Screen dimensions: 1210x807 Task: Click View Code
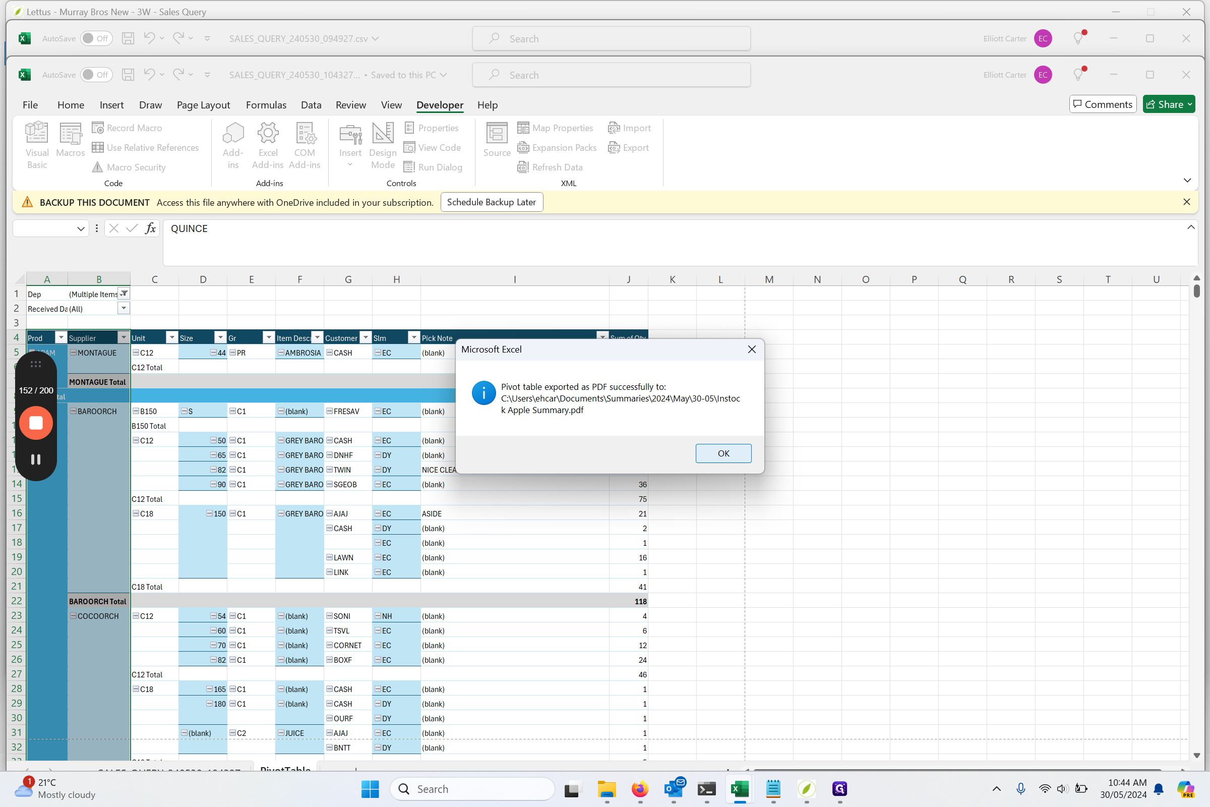[x=433, y=147]
